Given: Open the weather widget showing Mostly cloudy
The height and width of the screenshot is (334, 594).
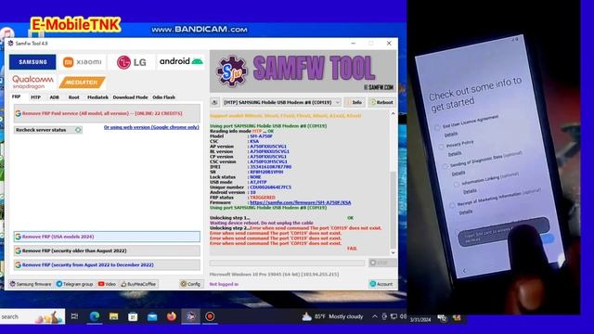Looking at the screenshot, I should 332,316.
